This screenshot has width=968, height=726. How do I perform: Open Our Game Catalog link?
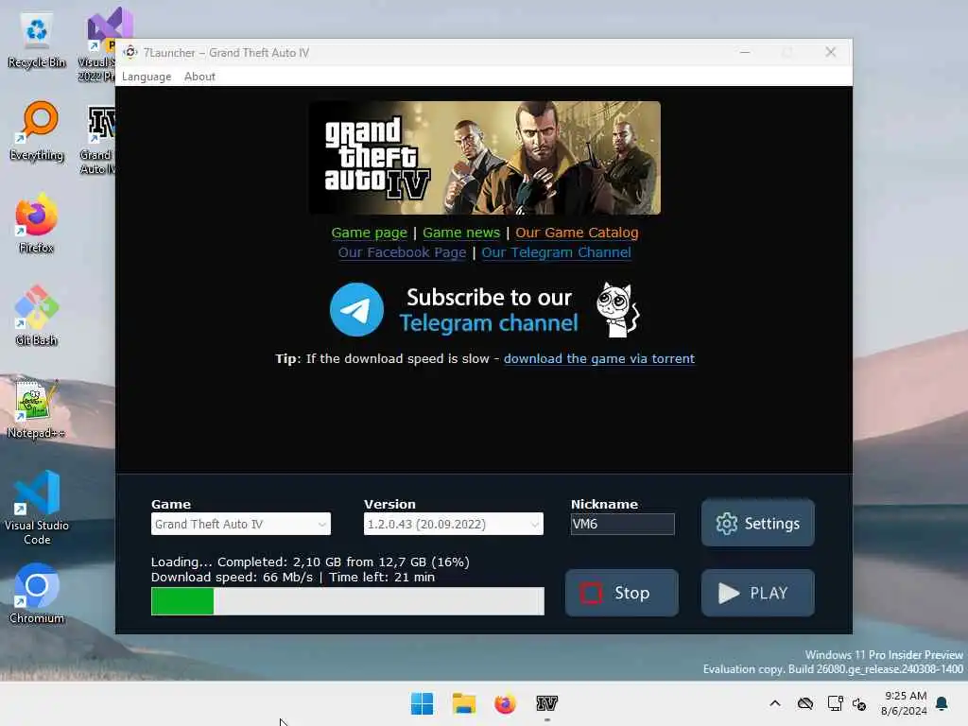tap(577, 233)
